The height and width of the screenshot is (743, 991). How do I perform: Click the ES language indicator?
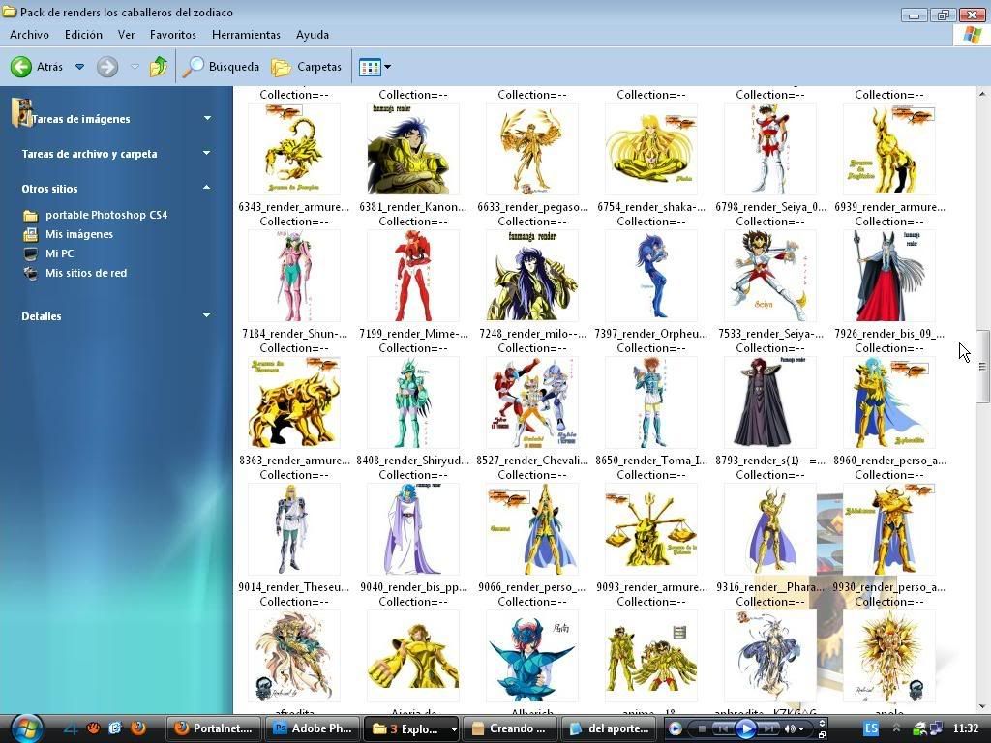(871, 728)
